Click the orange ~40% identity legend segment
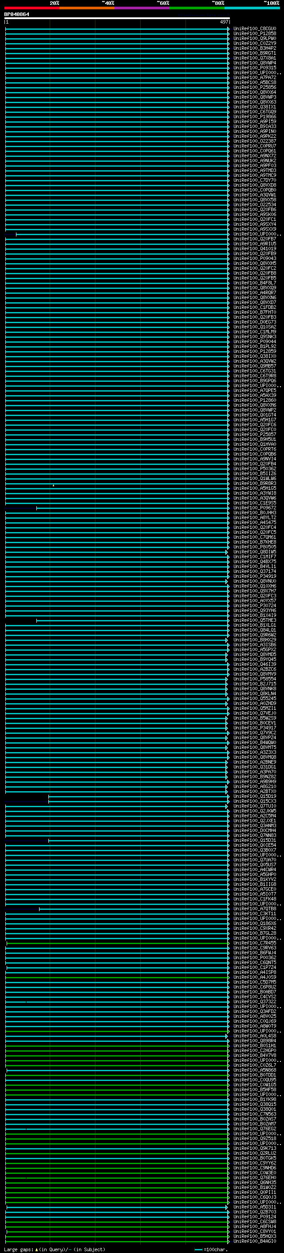This screenshot has width=284, height=1253. point(87,8)
